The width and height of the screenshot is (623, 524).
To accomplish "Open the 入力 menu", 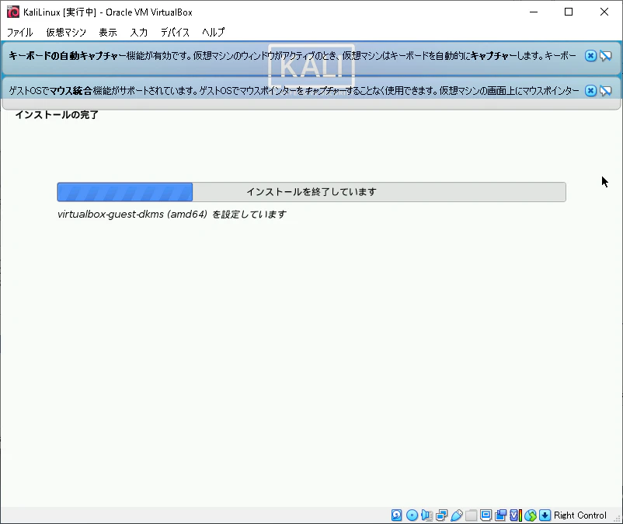I will tap(139, 32).
